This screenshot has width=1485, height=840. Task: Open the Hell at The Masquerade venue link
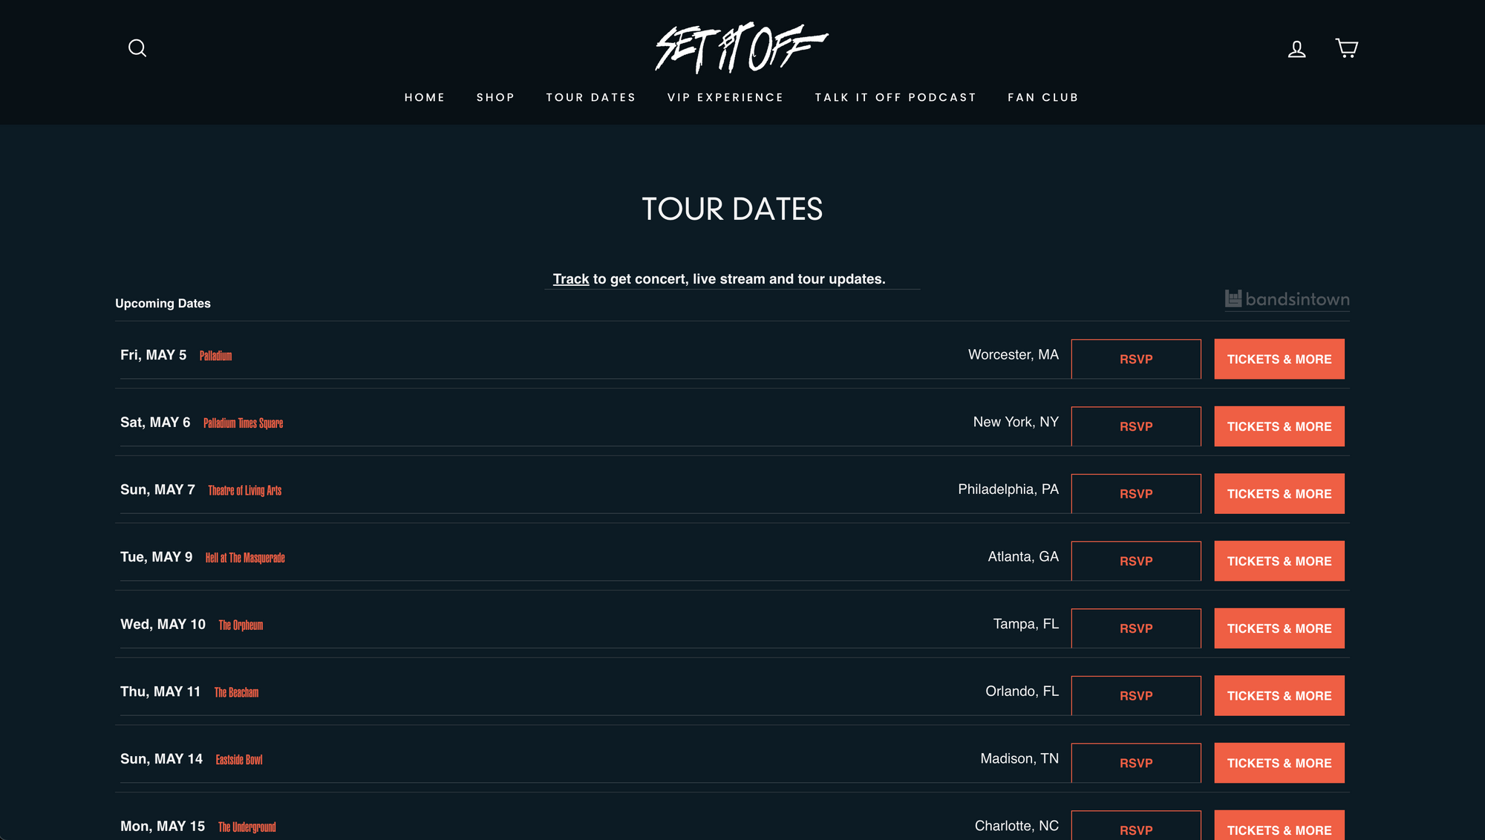tap(245, 558)
